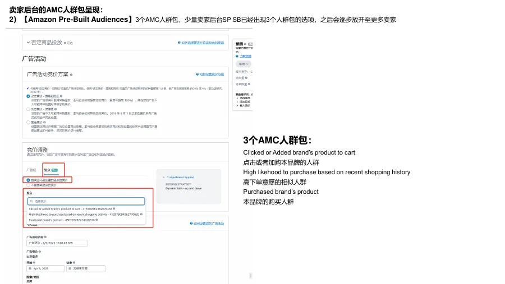The height and width of the screenshot is (284, 505).
Task: Select second audience bid radio under 受众 tab
Action: (x=29, y=185)
